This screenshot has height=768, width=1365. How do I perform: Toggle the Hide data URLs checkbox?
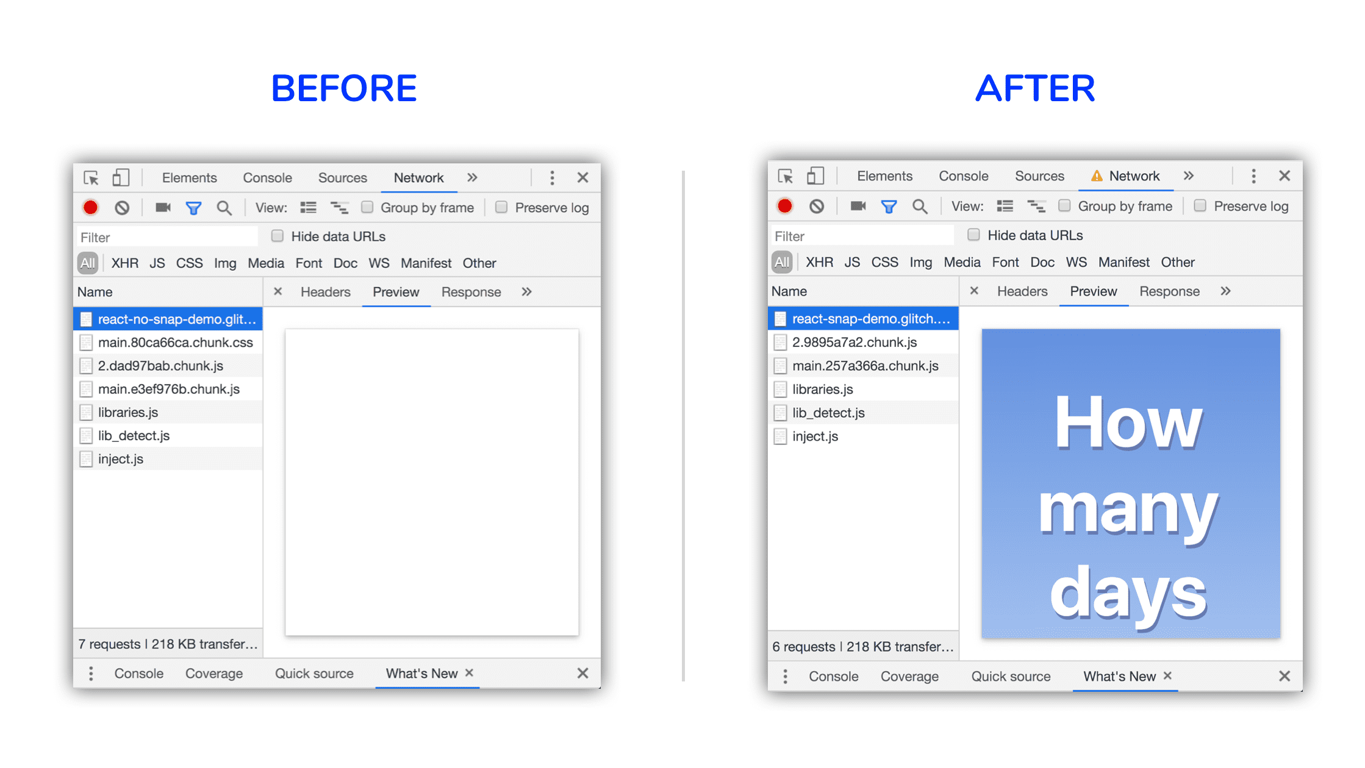point(276,236)
